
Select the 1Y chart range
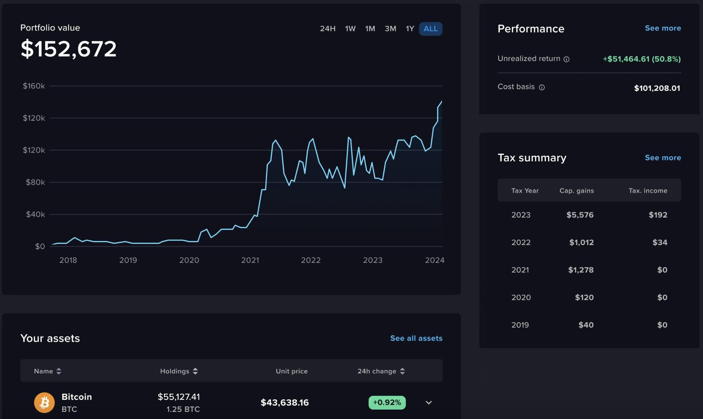[410, 29]
